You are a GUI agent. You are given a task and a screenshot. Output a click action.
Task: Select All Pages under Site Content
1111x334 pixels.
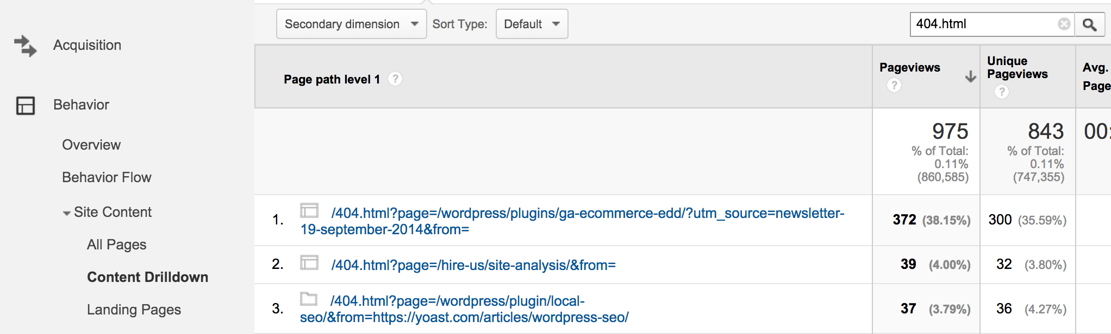pos(116,245)
